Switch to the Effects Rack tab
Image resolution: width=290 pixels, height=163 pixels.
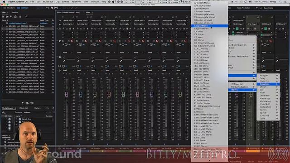tap(24, 108)
